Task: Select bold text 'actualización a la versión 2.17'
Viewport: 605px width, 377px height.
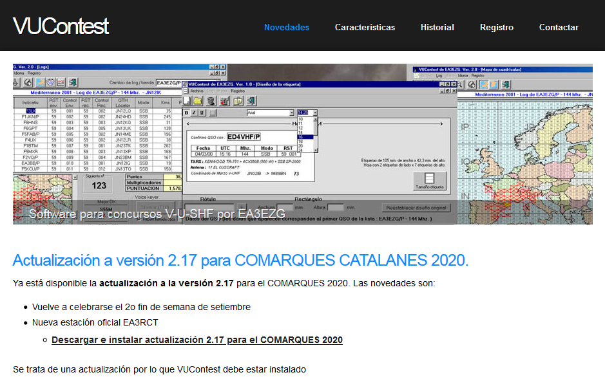Action: tap(166, 283)
